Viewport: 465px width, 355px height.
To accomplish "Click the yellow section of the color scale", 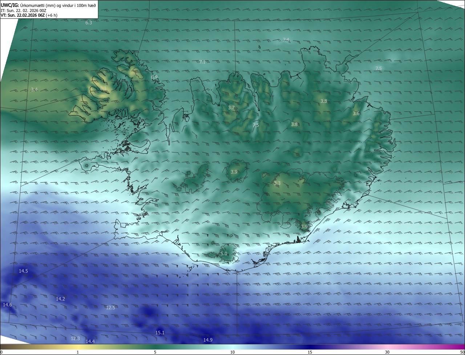I will coord(78,347).
